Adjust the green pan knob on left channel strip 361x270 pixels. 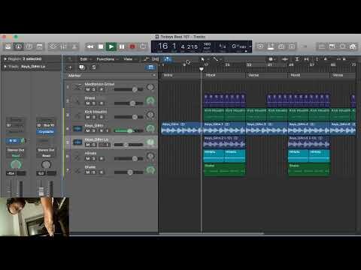[x=16, y=164]
